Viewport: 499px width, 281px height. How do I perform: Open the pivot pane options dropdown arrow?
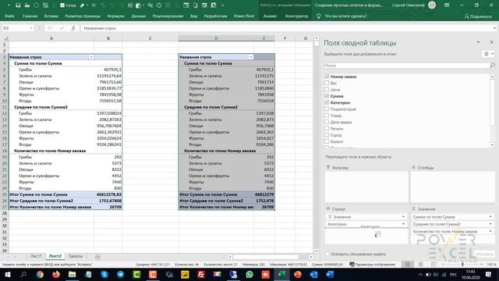tap(478, 42)
